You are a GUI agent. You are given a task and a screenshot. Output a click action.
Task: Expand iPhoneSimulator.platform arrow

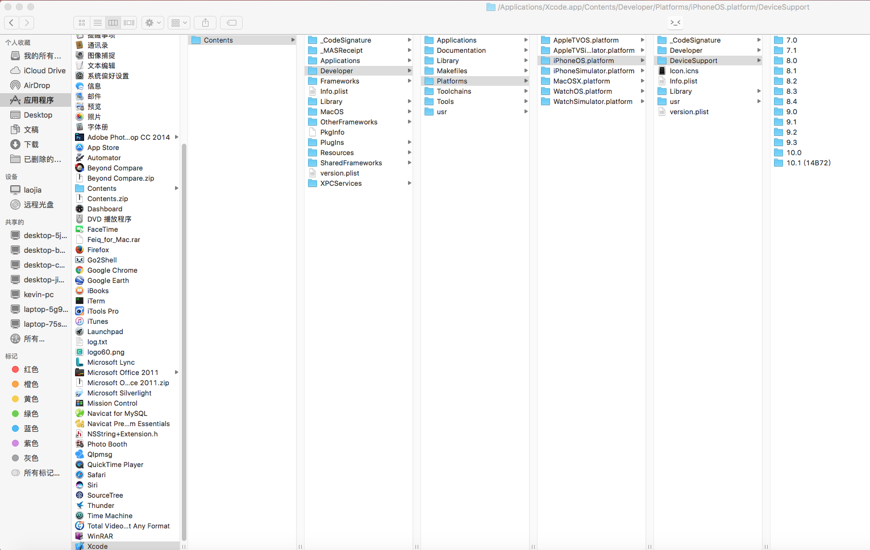click(x=643, y=71)
